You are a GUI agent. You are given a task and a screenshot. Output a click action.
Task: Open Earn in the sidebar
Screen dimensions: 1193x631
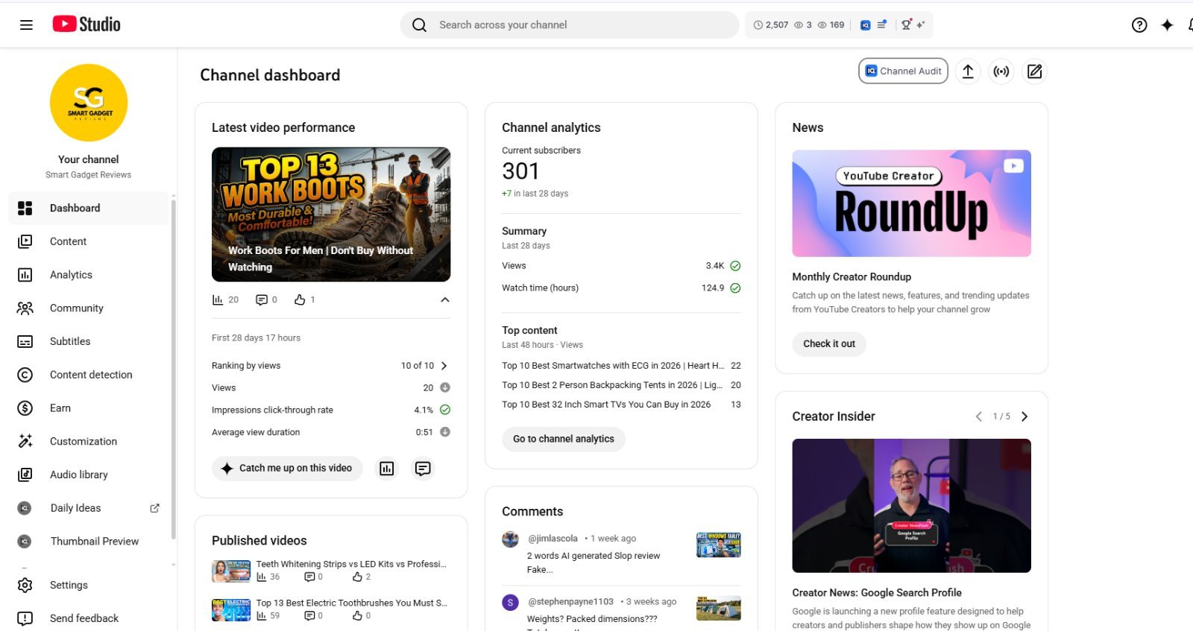tap(89, 408)
